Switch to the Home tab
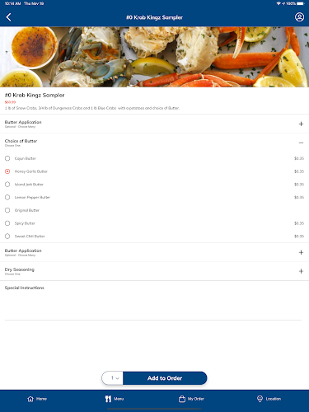Viewport: 309px width, 412px height. (x=37, y=399)
